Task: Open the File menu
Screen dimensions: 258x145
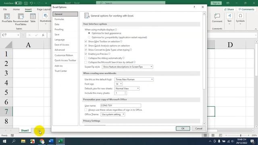Action: [x=5, y=9]
